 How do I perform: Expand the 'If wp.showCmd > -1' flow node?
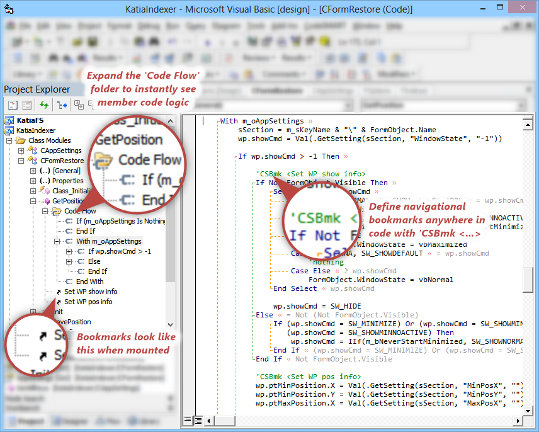pyautogui.click(x=69, y=251)
